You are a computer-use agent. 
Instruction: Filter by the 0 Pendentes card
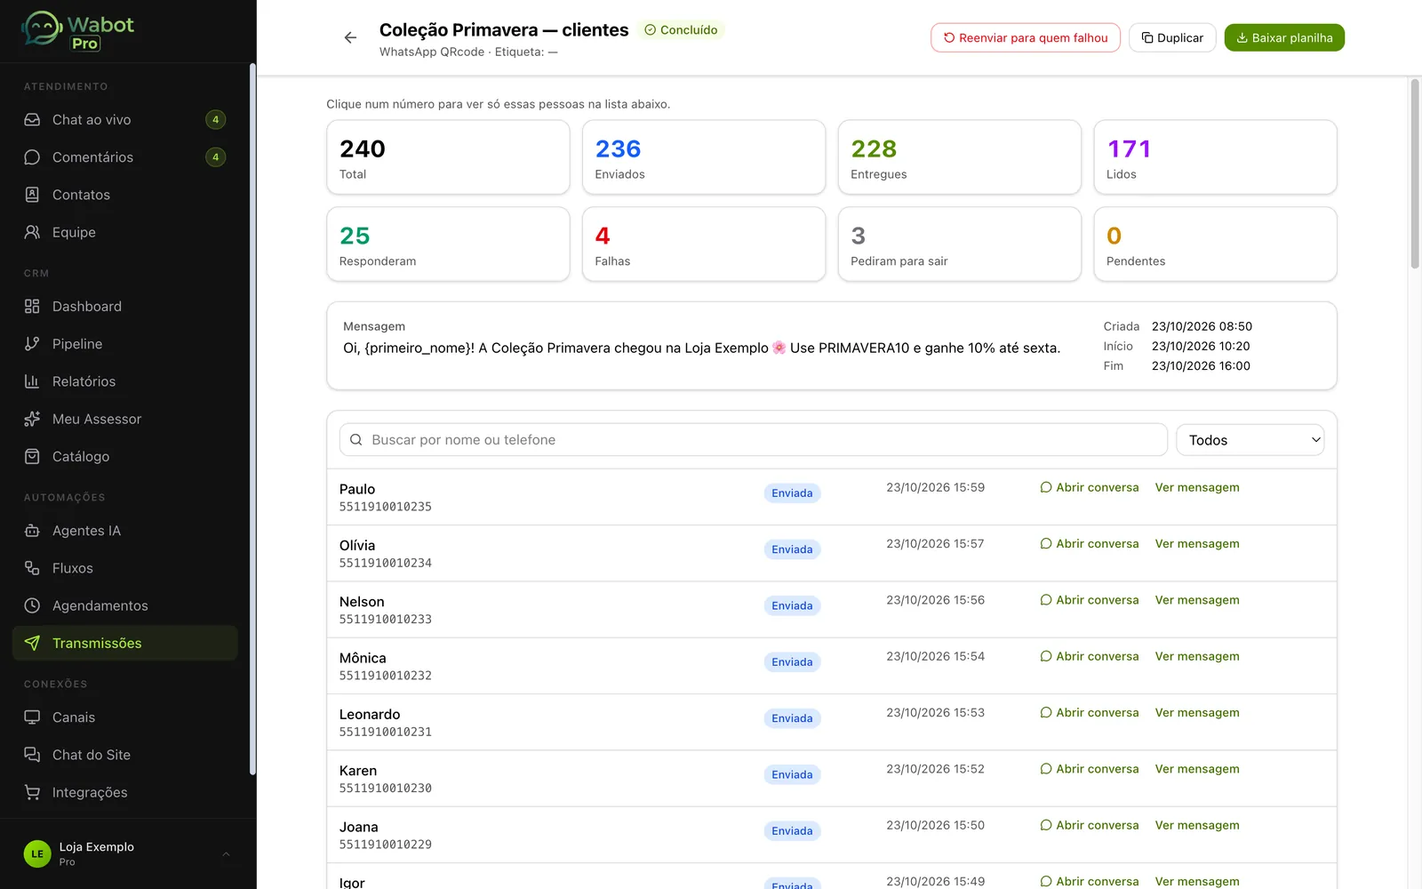1215,244
